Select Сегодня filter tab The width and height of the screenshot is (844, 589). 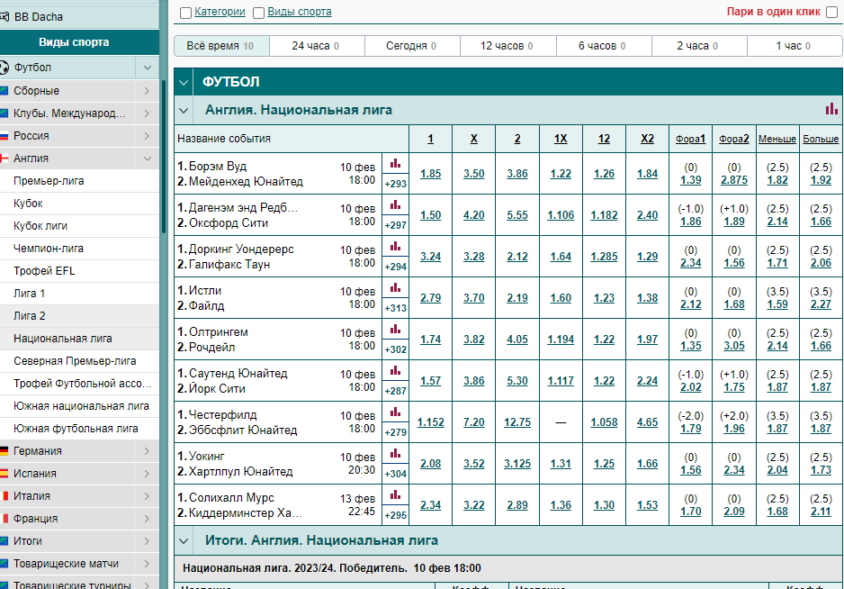412,46
